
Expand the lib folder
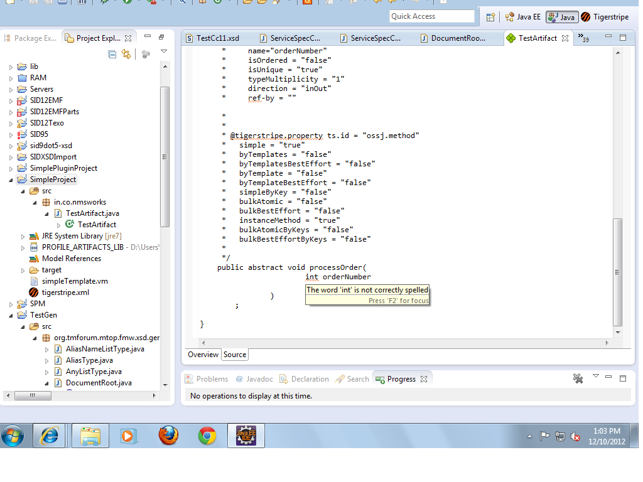(x=11, y=67)
